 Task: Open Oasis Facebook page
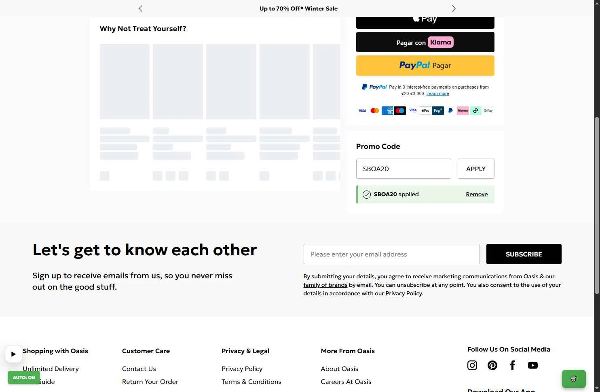click(513, 365)
